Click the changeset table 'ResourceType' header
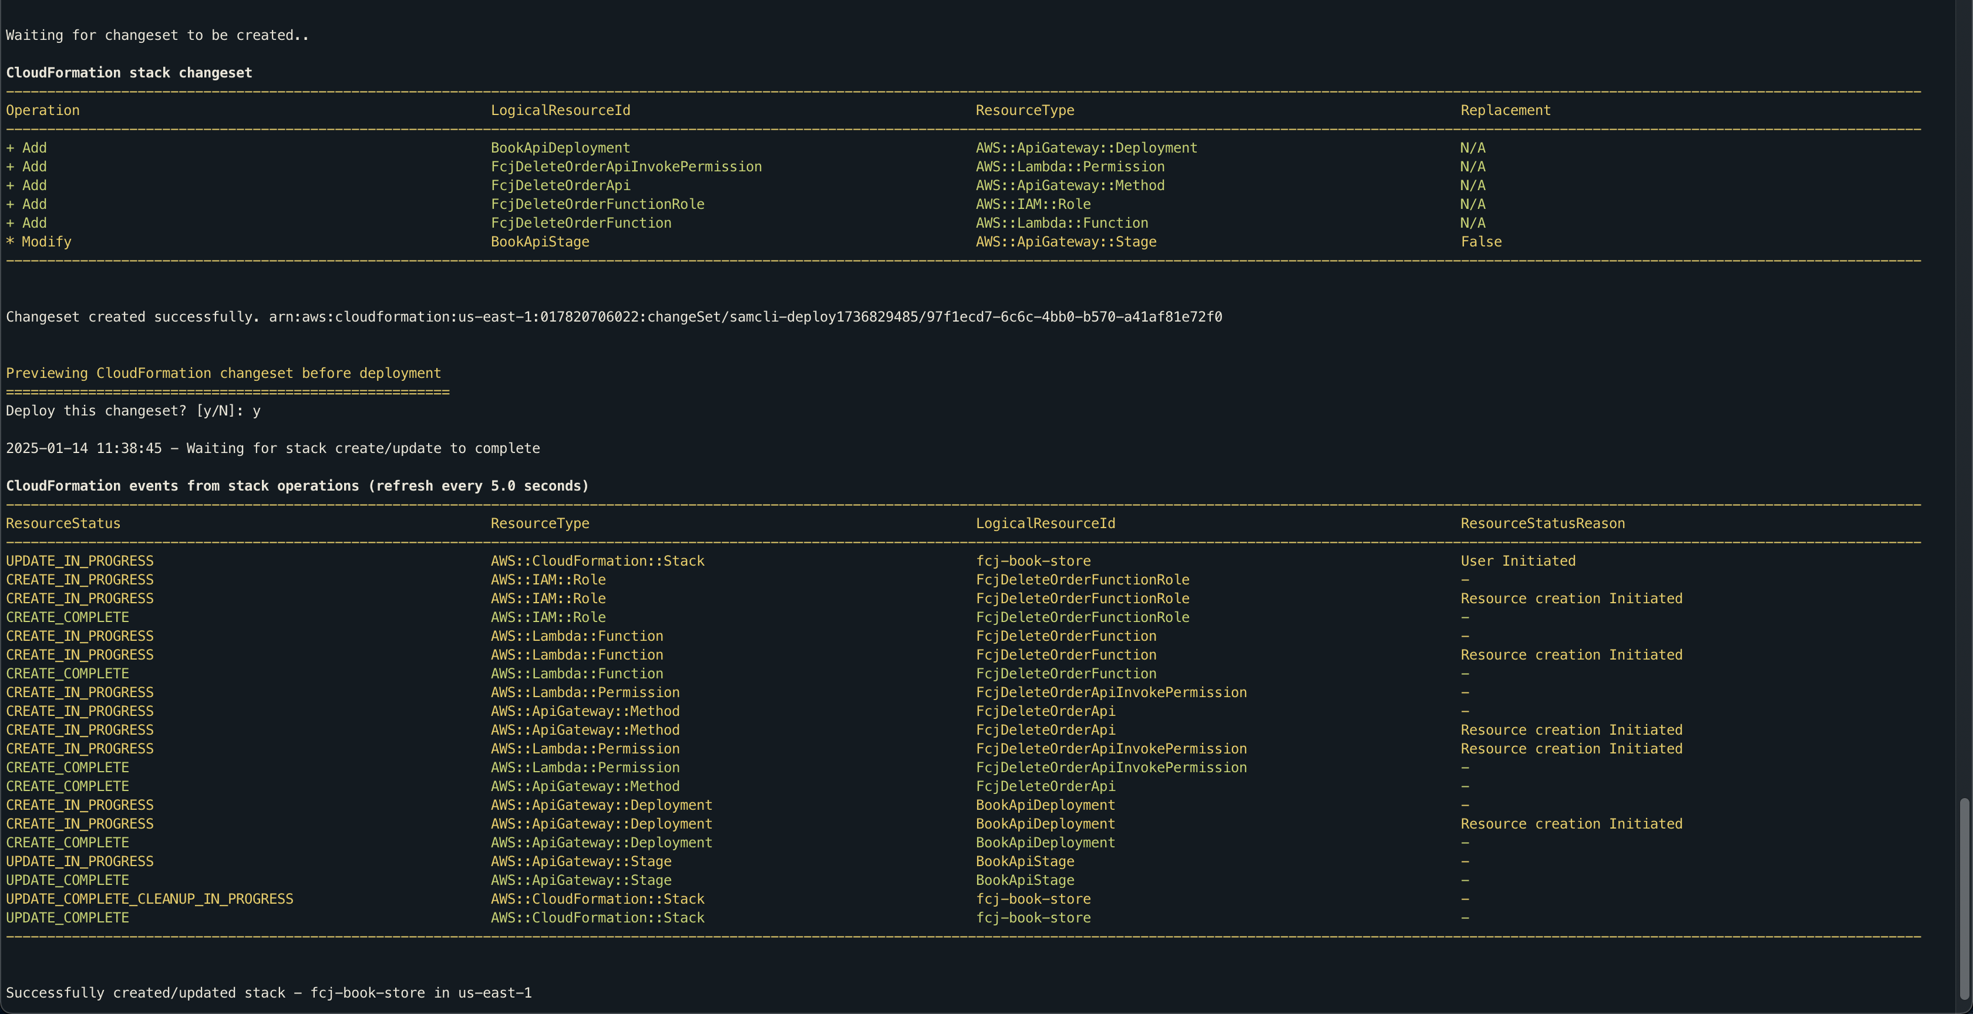The height and width of the screenshot is (1014, 1973). (x=1025, y=110)
